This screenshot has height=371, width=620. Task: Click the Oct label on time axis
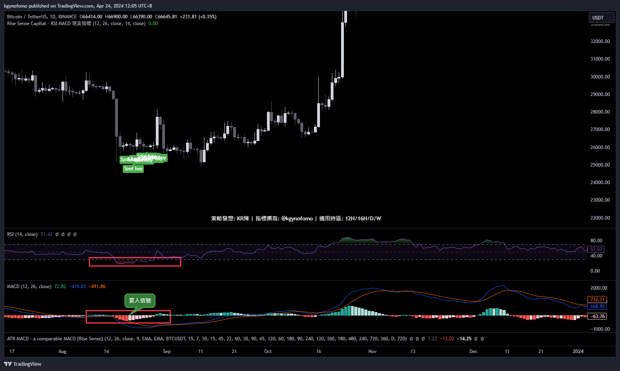point(268,351)
